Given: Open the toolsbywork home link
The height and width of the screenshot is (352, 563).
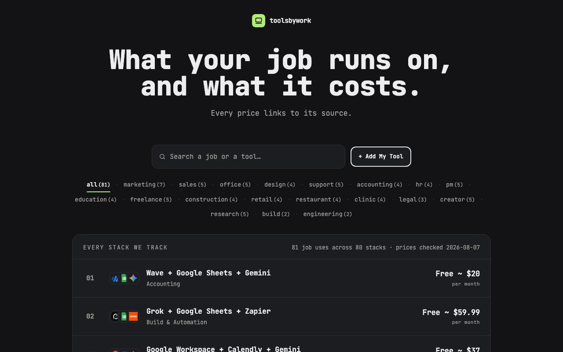Looking at the screenshot, I should point(281,21).
